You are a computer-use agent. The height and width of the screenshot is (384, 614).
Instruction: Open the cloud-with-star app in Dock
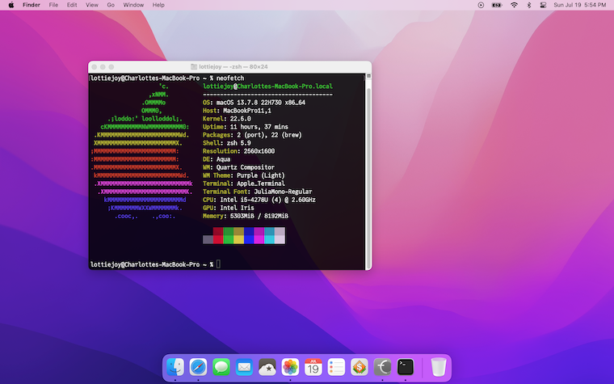(267, 368)
